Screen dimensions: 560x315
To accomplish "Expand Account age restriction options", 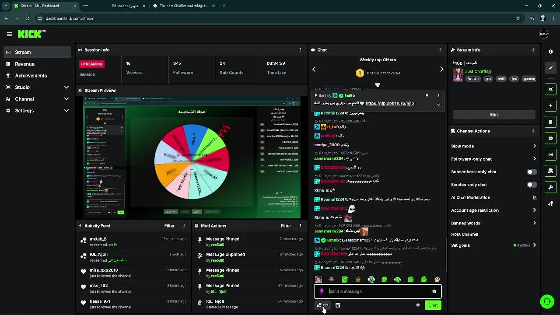I will coord(534,210).
